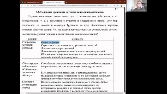Click the line 'Строгость и однозначность теоретических понятий.'
This screenshot has width=167, height=94.
click(70, 45)
